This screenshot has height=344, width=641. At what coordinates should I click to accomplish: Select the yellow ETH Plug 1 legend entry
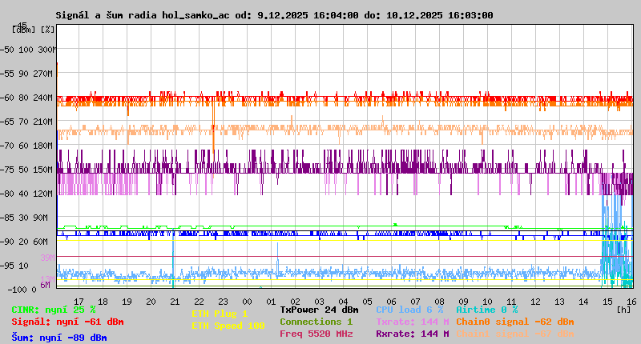220,314
